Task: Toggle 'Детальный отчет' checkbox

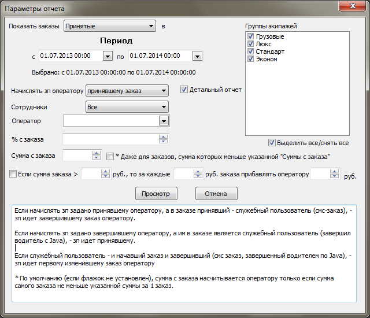Action: [x=184, y=90]
